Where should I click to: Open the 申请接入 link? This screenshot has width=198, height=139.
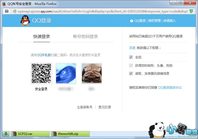click(x=170, y=21)
